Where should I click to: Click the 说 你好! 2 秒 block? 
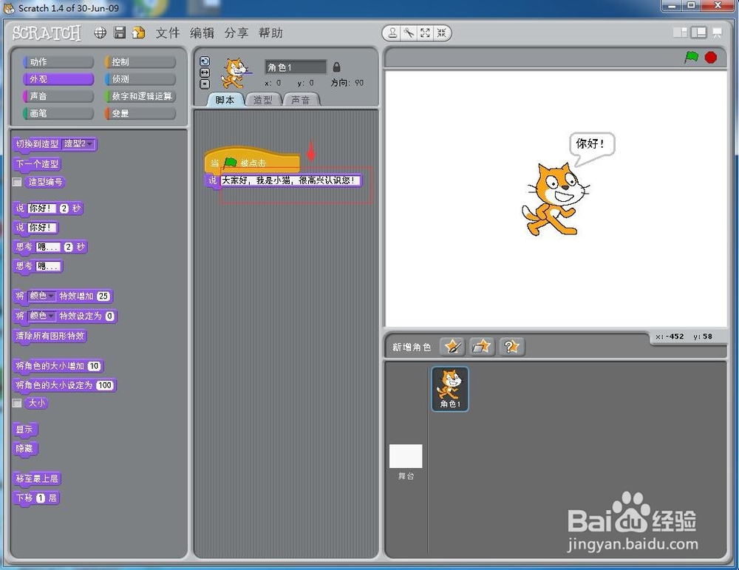48,208
